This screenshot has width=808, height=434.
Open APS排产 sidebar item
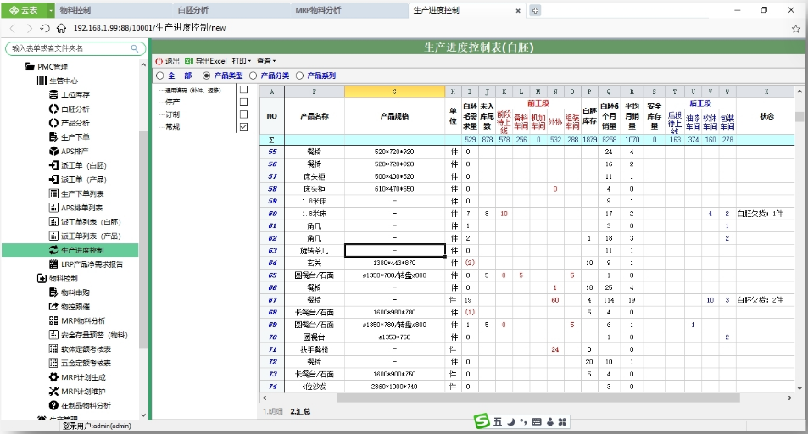coord(75,151)
